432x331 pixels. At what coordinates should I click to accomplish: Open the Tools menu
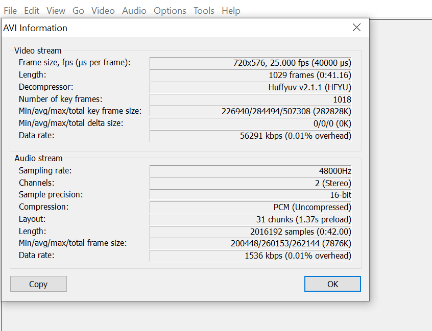(204, 11)
